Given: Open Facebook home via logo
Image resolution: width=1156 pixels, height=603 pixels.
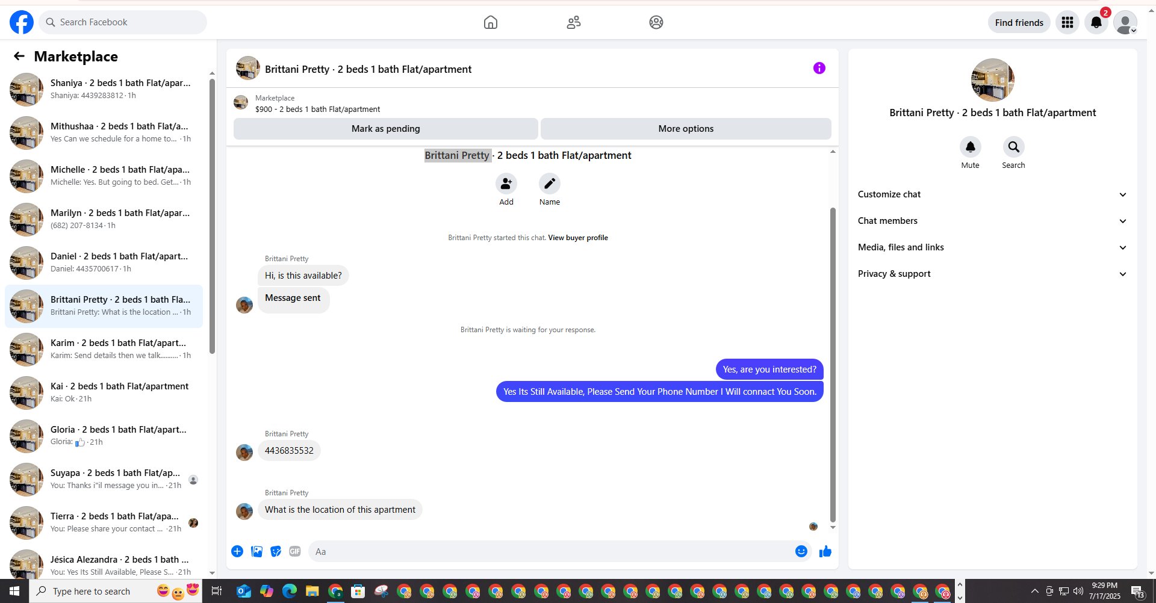Looking at the screenshot, I should 22,22.
